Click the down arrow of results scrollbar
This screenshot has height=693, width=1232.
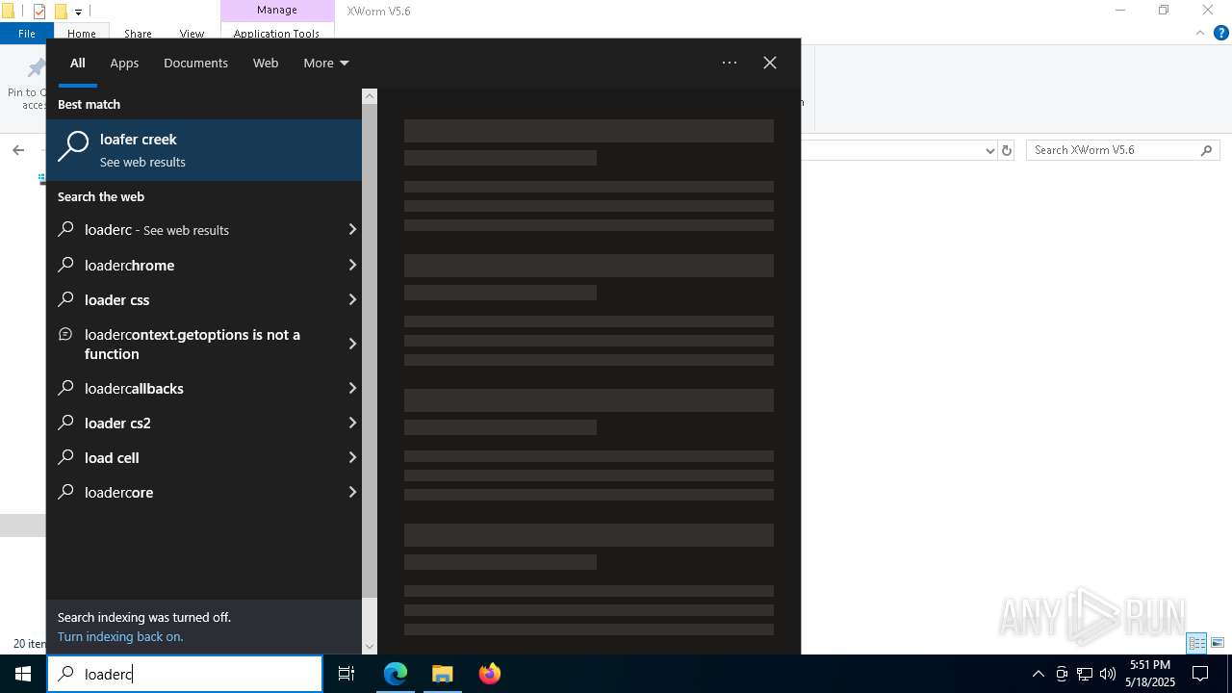[x=370, y=647]
